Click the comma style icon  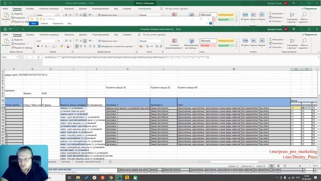pyautogui.click(x=151, y=47)
